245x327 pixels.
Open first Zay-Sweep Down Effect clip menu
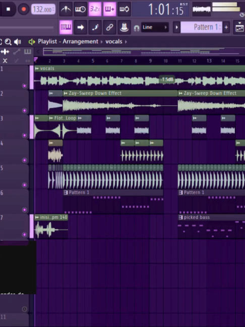tap(66, 93)
